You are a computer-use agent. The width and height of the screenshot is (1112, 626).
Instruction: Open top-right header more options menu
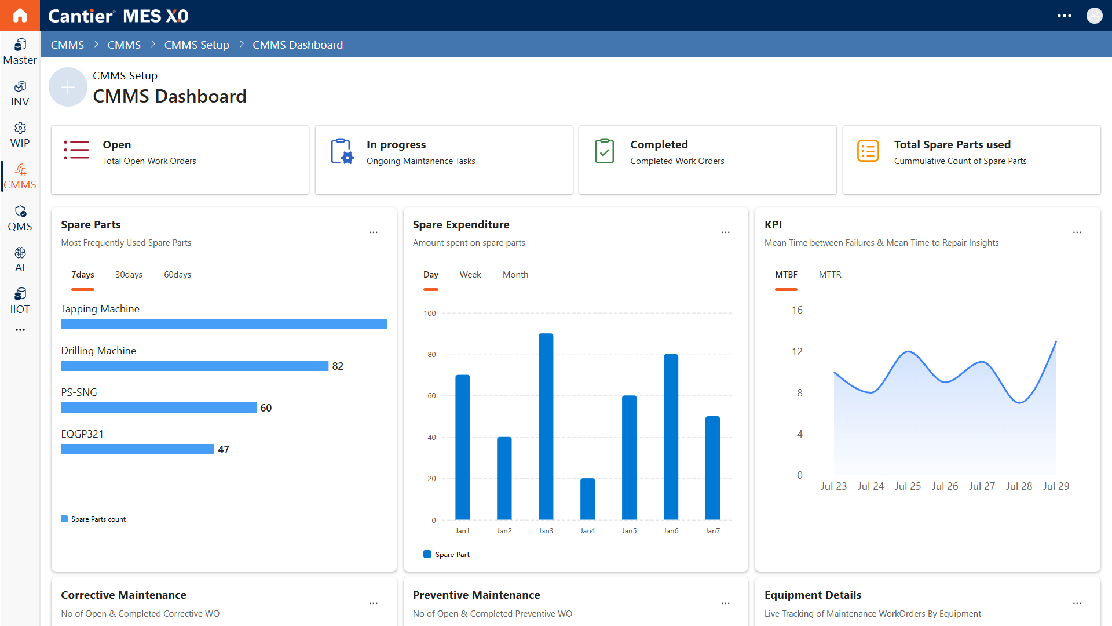coord(1065,16)
